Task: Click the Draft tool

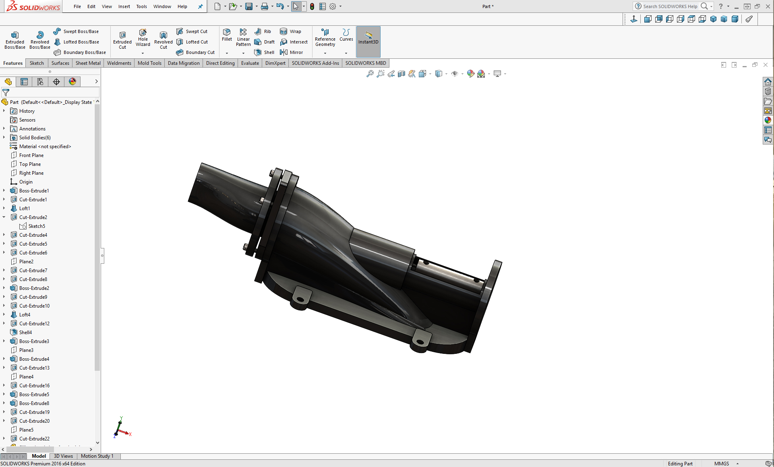Action: pyautogui.click(x=265, y=42)
